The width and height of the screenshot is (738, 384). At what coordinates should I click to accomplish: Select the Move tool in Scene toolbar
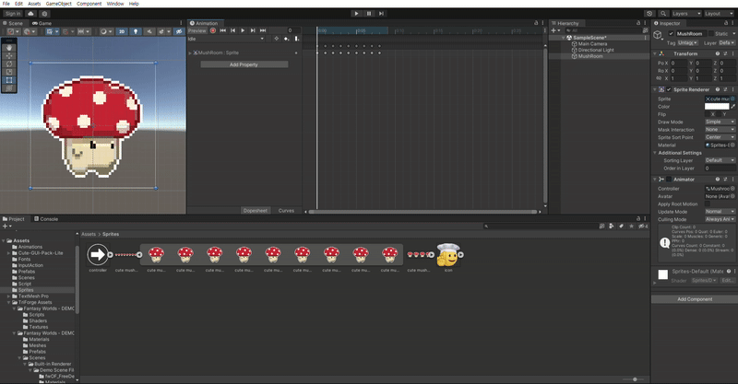(9, 56)
